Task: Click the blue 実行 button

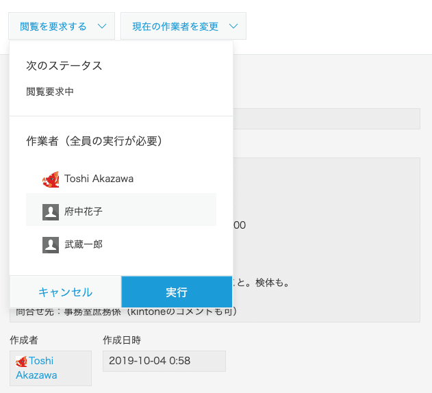Action: [x=177, y=292]
